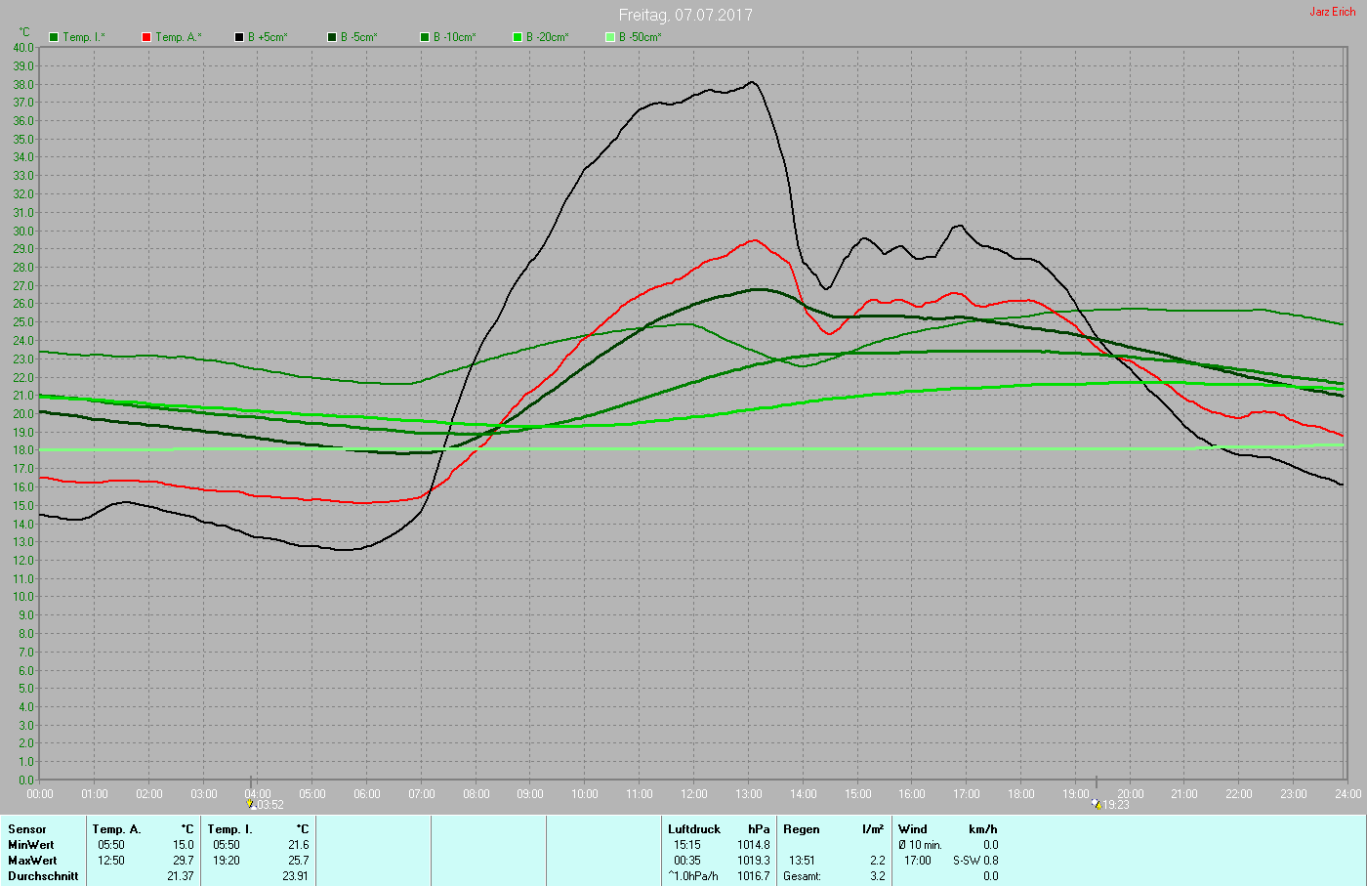Screen dimensions: 1367x886
Task: Click the "l/m²" rain unit header
Action: point(873,829)
